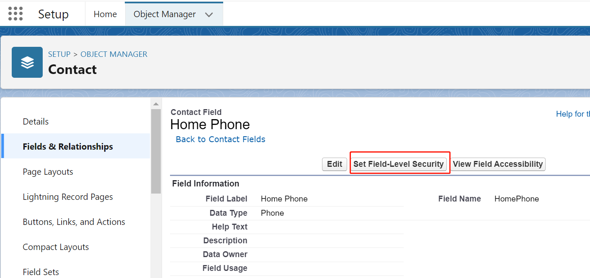The image size is (590, 278).
Task: Click the sidebar scrollbar thumb
Action: [x=156, y=151]
